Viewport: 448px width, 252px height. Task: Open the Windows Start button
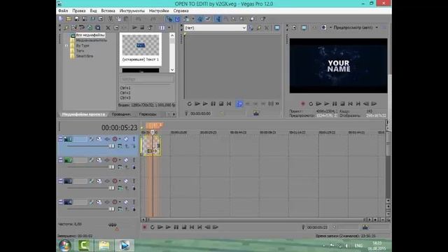point(65,246)
